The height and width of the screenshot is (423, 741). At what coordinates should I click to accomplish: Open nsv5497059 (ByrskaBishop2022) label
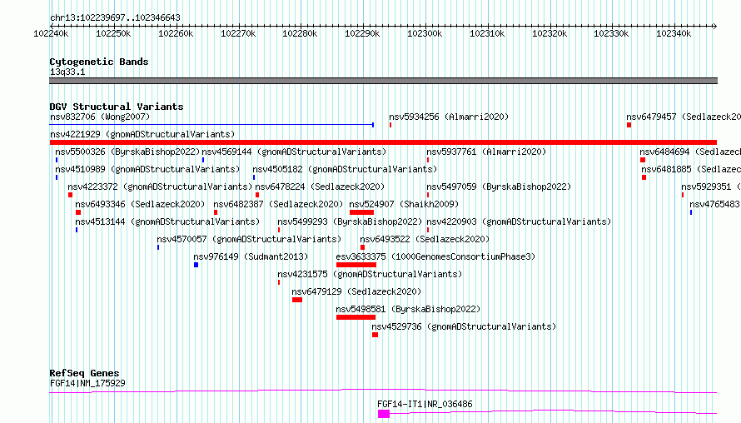tap(499, 187)
